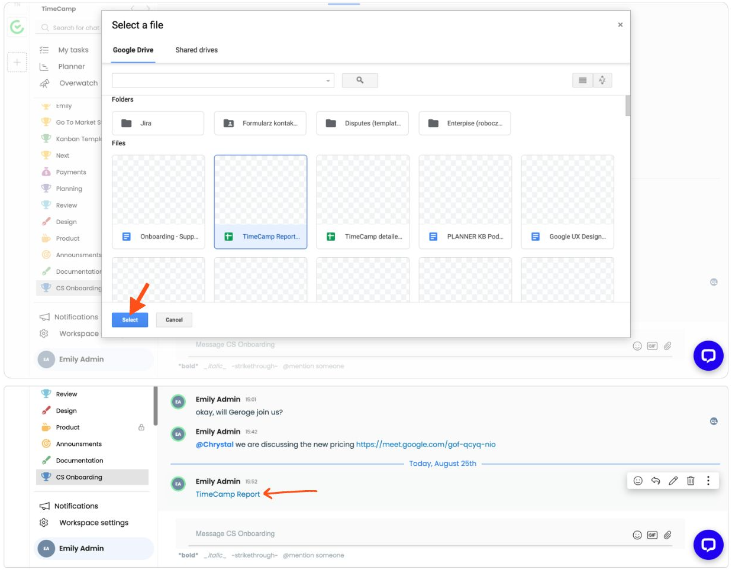Viewport: 732px width, 570px height.
Task: Open the Payments chat
Action: [71, 172]
